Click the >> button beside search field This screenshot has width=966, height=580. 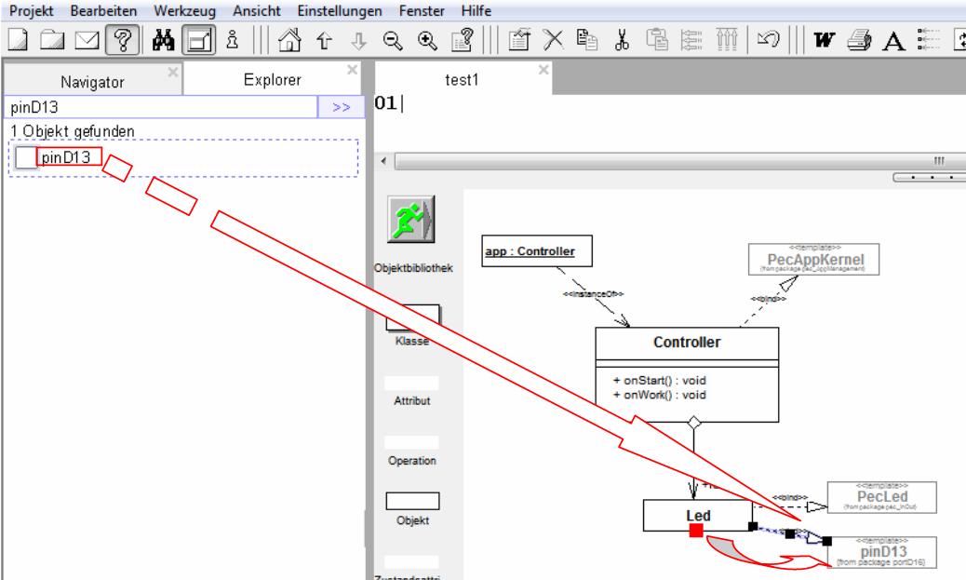(341, 108)
